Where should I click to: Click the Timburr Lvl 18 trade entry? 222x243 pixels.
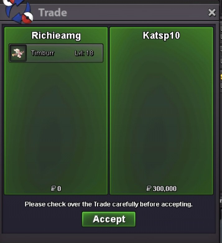click(x=56, y=53)
